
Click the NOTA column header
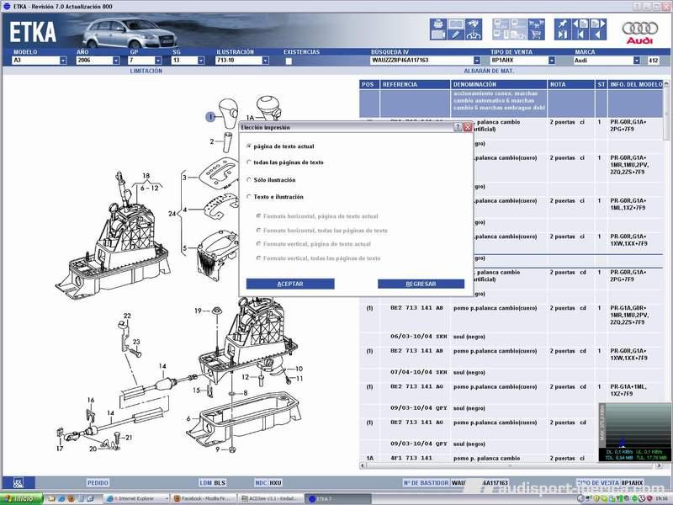click(x=571, y=85)
